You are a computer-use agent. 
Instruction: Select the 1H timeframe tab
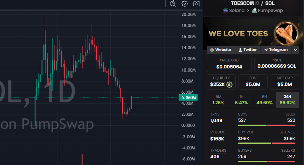pos(241,100)
